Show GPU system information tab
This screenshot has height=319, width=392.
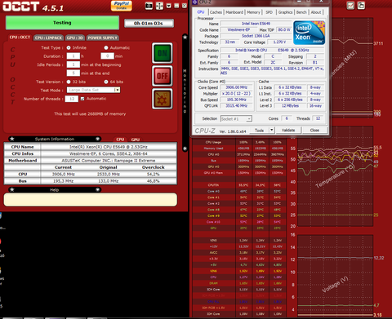[136, 140]
